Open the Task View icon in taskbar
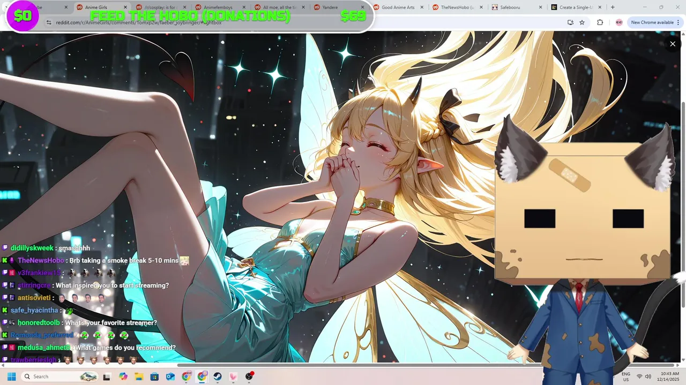The image size is (686, 385). click(107, 376)
